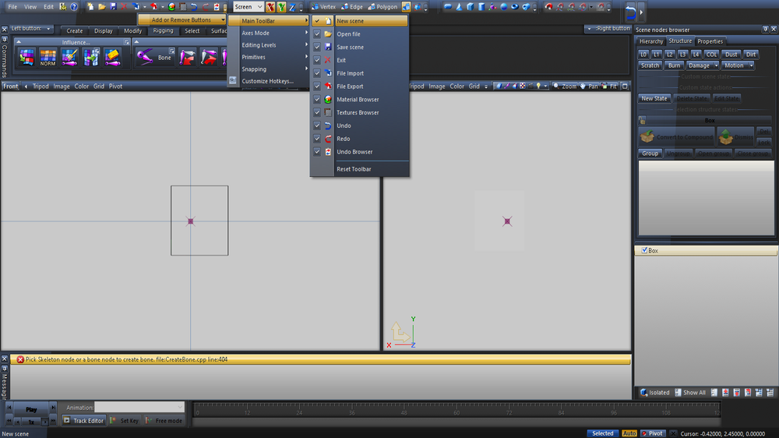
Task: Click the Save scene floppy icon in toolbar
Action: (x=113, y=6)
